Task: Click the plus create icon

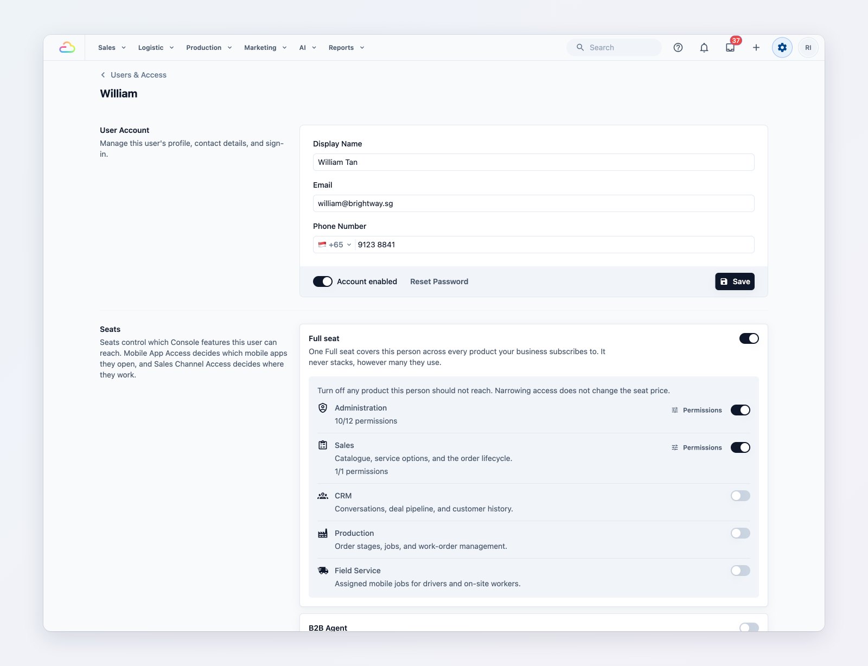Action: [756, 48]
